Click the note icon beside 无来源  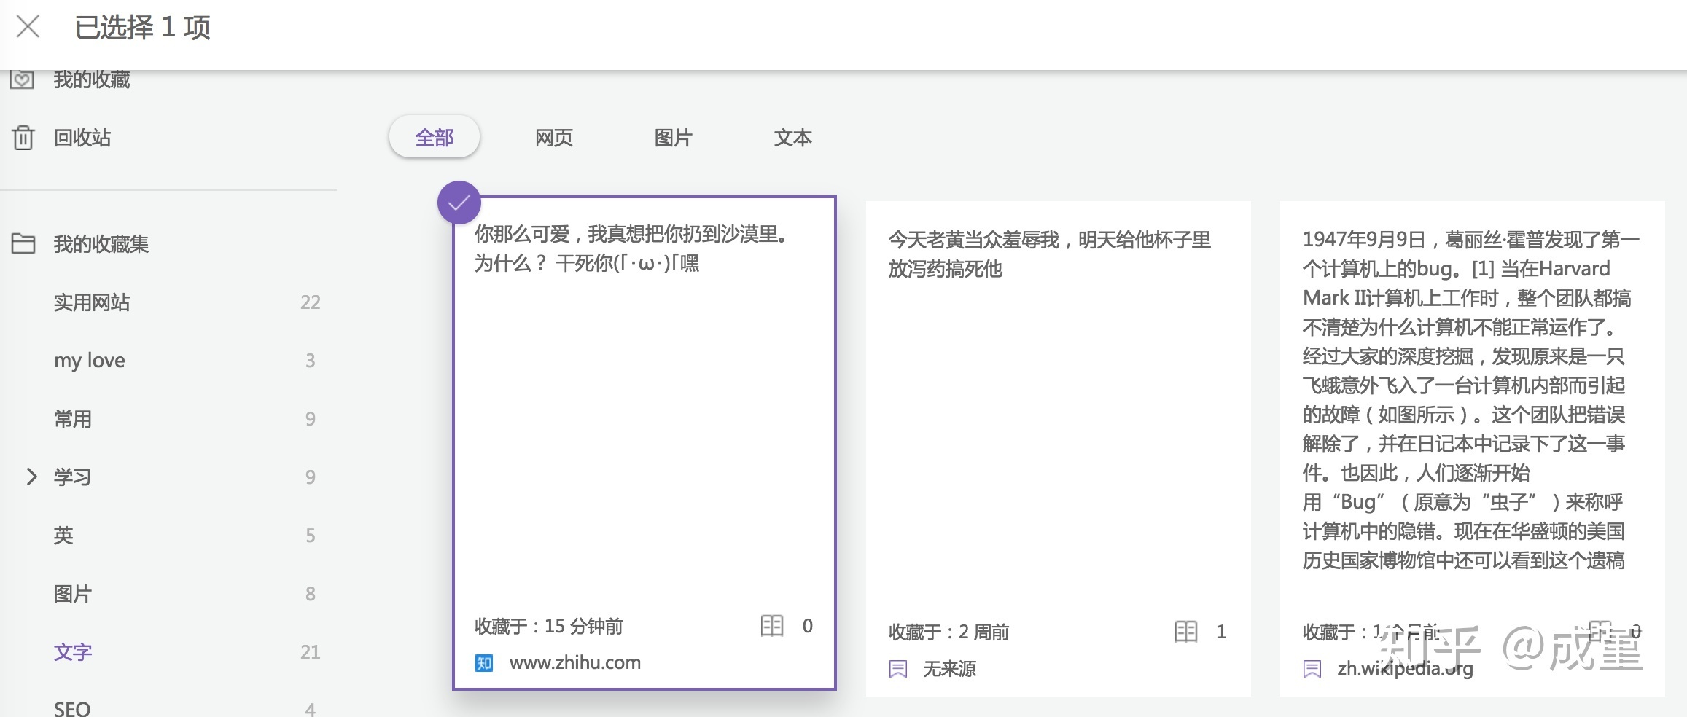click(x=898, y=669)
